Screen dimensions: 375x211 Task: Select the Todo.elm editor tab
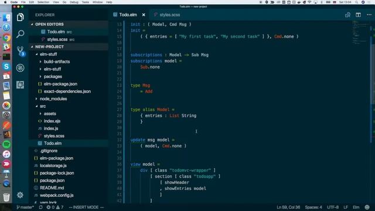[128, 15]
